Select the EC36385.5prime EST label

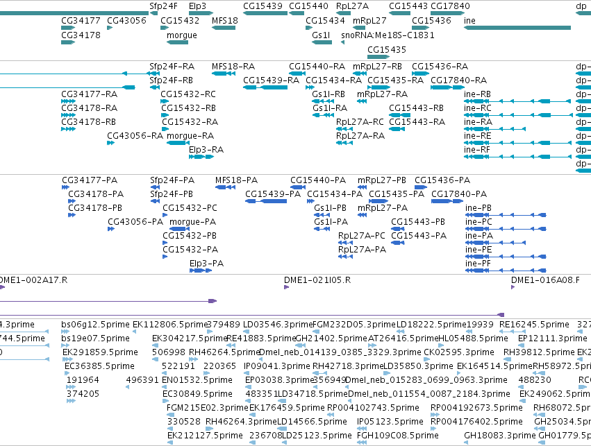click(99, 366)
